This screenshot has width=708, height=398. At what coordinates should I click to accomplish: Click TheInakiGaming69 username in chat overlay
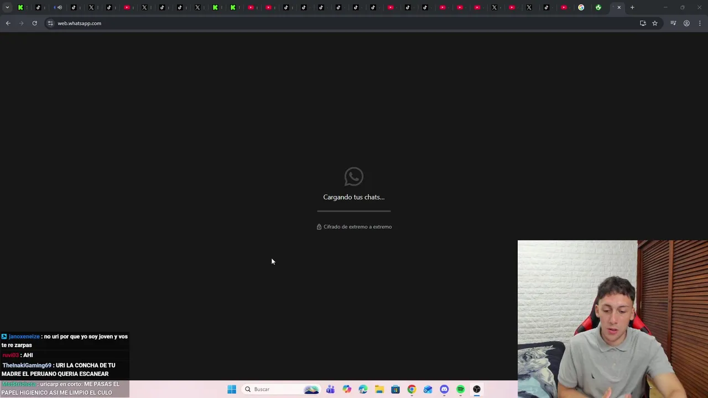[27, 365]
